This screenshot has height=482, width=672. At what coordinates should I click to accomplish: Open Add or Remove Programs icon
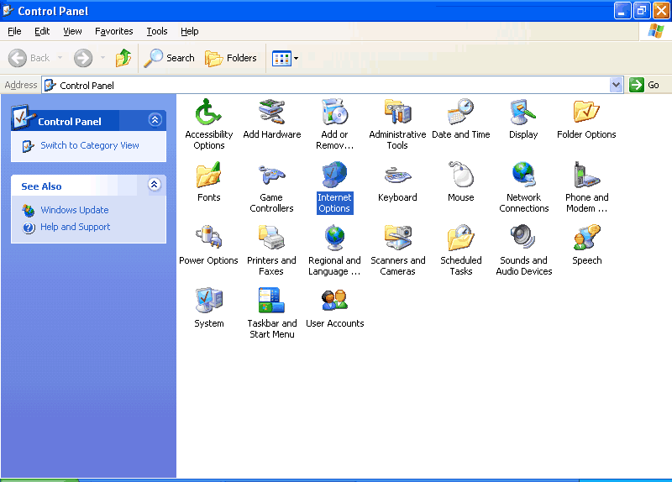tap(334, 113)
